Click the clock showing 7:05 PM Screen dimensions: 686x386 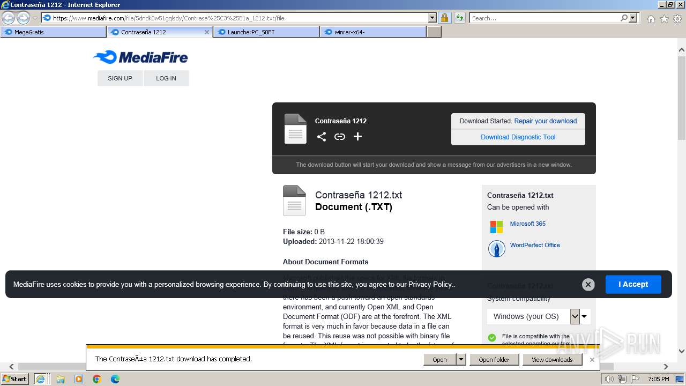pos(658,379)
